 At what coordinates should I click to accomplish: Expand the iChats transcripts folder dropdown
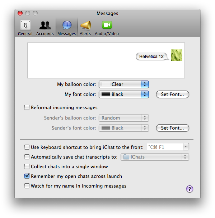tap(155, 157)
